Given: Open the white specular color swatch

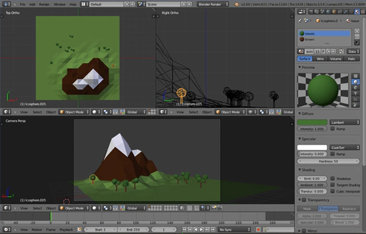Looking at the screenshot, I should 312,147.
